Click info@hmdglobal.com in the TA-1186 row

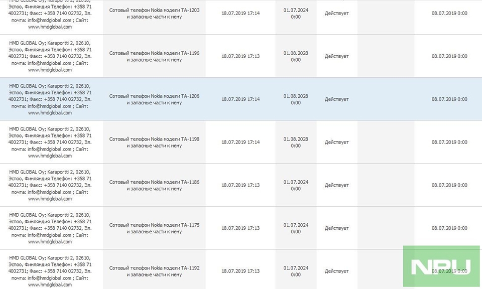[50, 192]
